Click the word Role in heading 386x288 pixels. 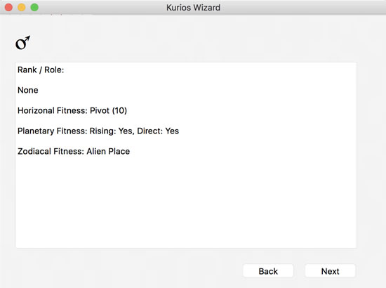pyautogui.click(x=54, y=70)
